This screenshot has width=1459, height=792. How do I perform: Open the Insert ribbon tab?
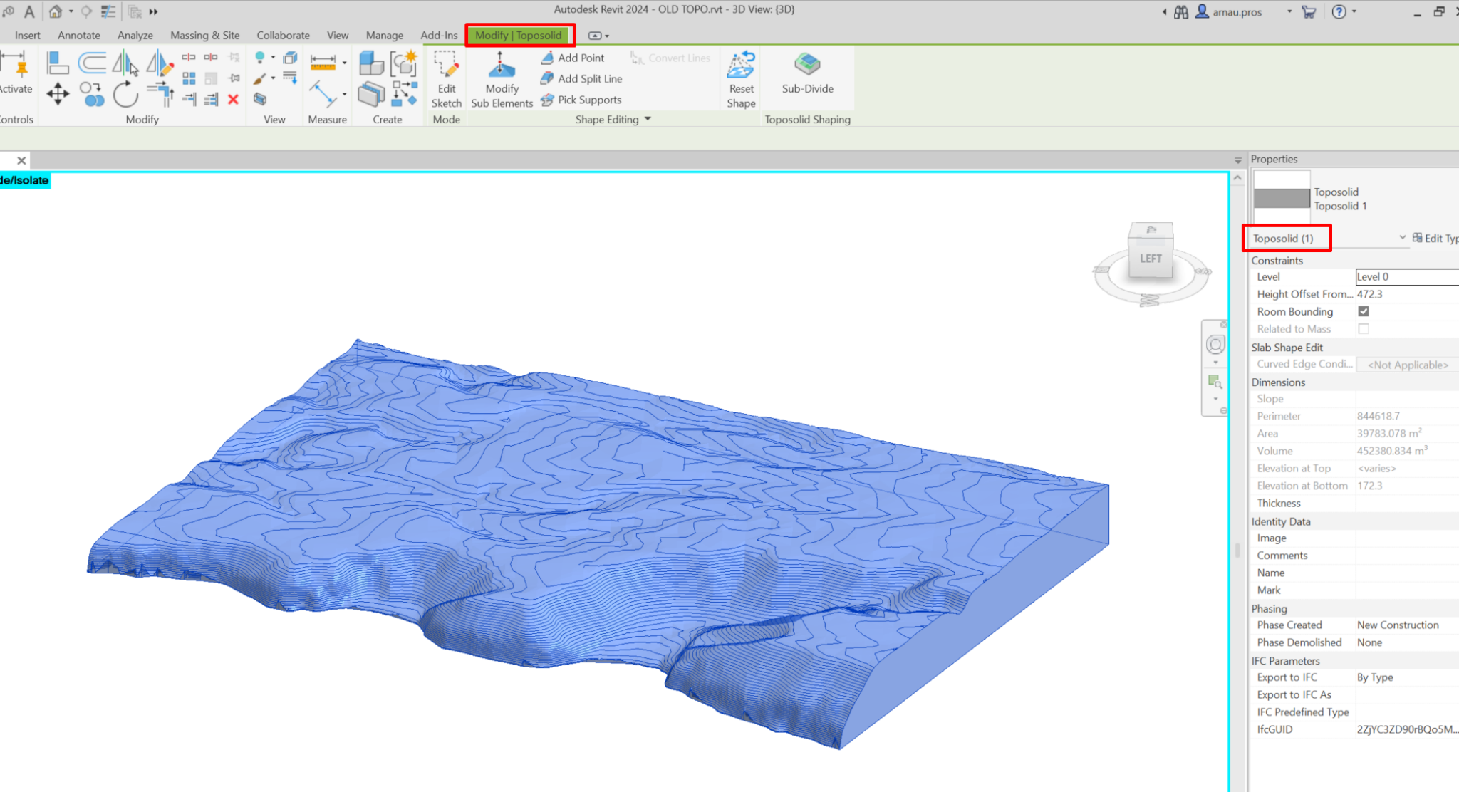tap(28, 35)
